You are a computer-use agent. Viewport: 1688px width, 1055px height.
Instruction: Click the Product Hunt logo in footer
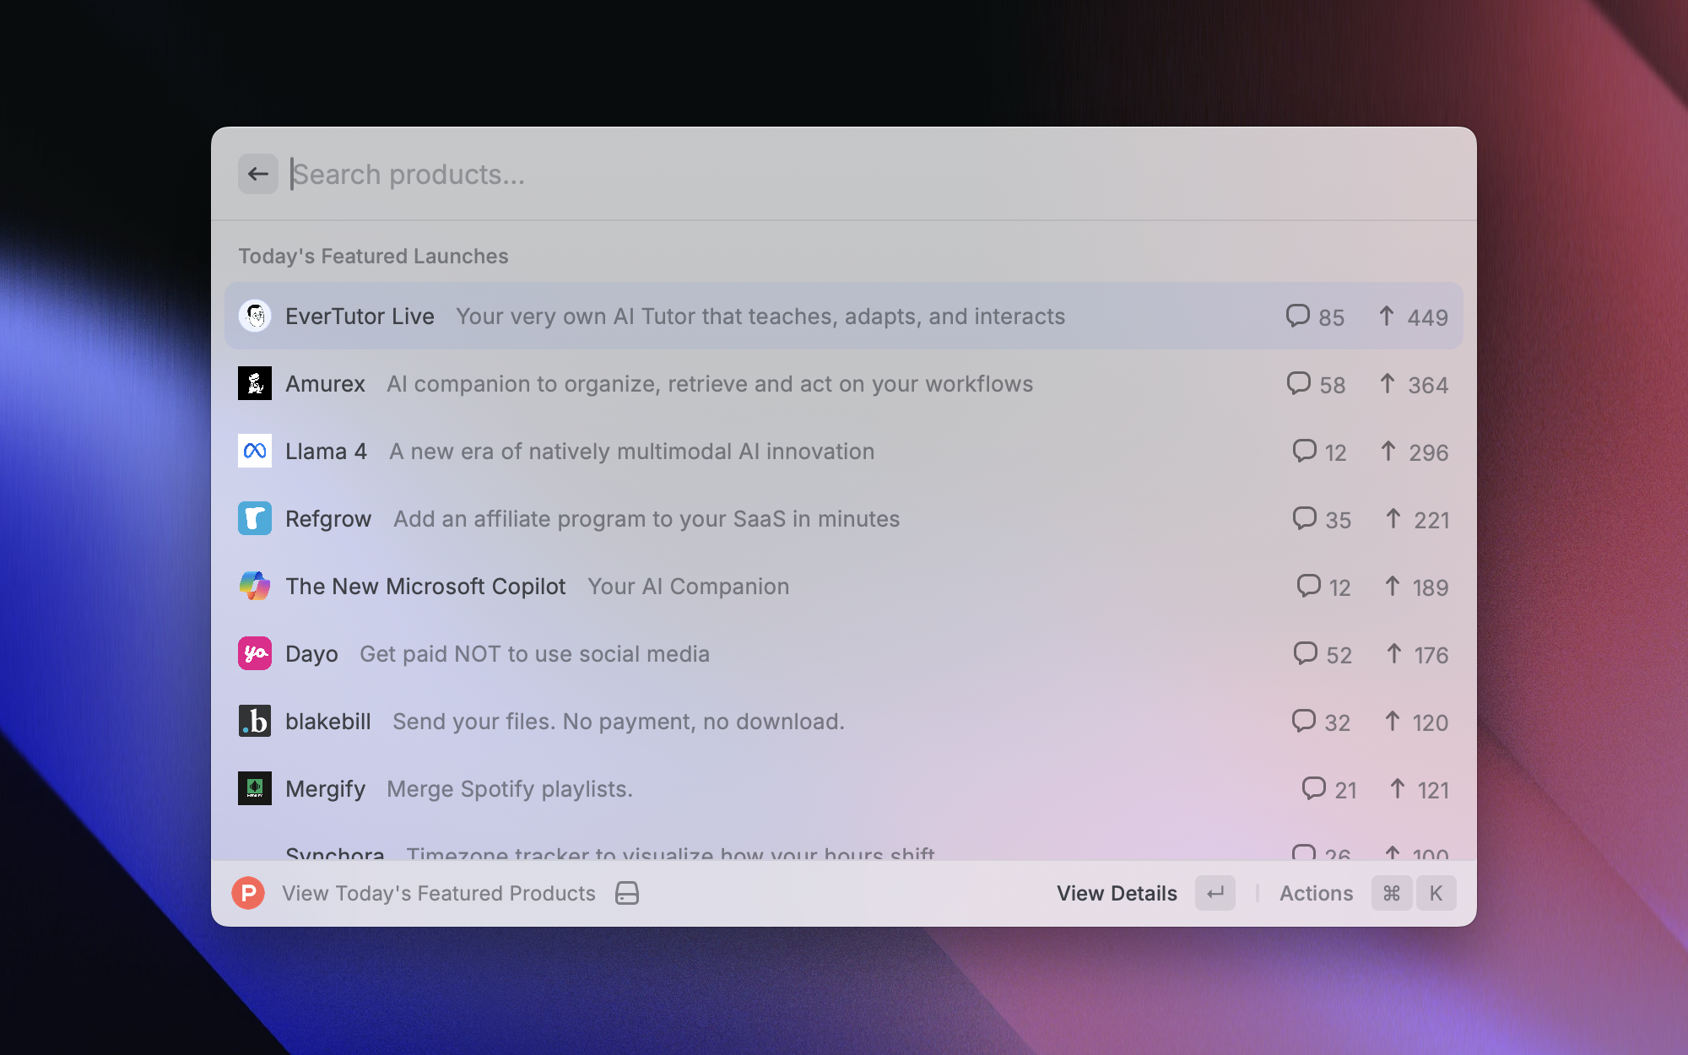[x=248, y=893]
